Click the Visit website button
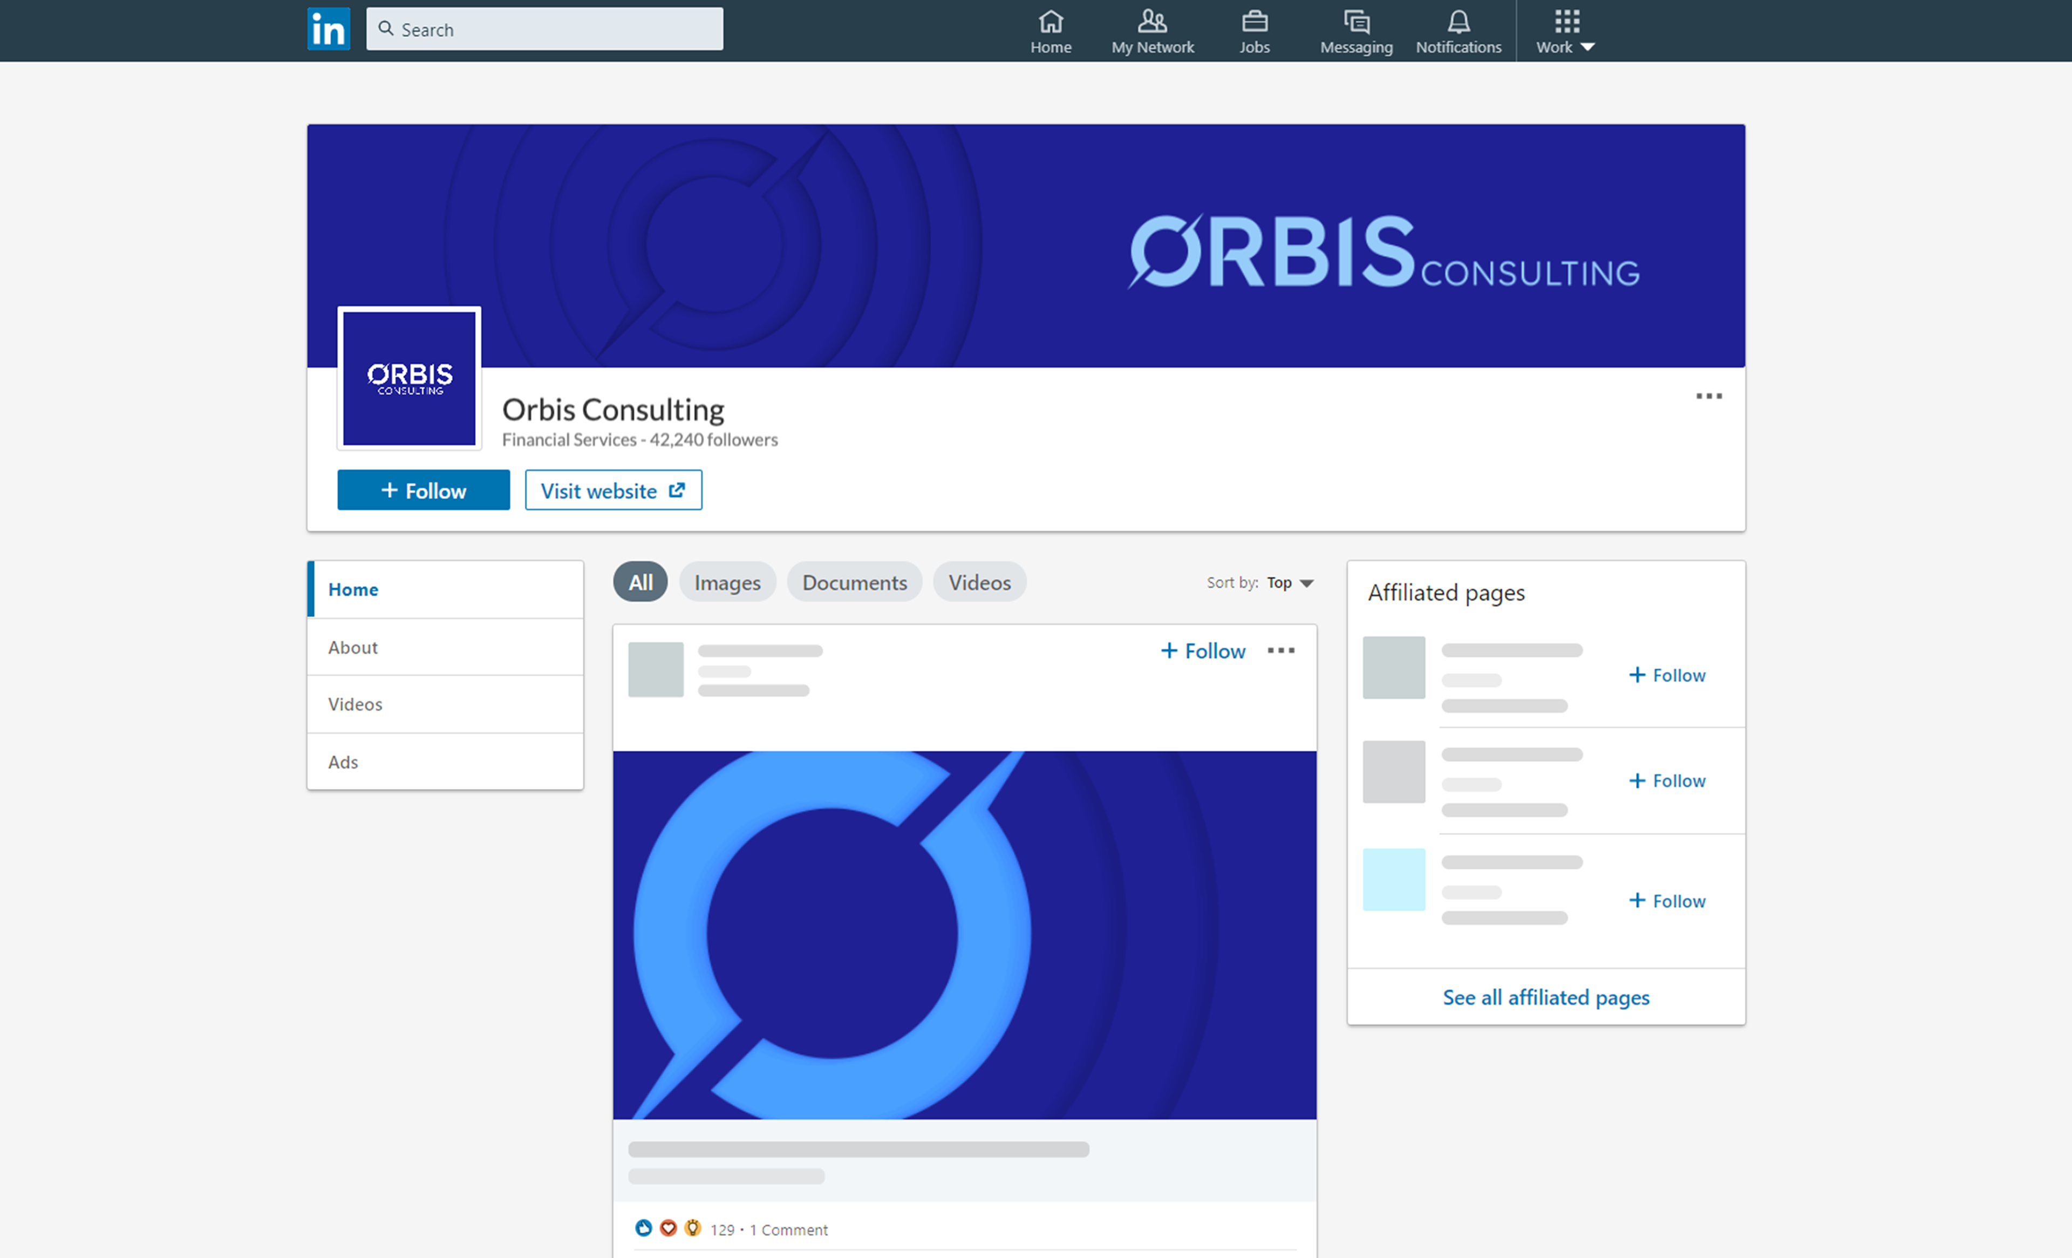 click(613, 490)
